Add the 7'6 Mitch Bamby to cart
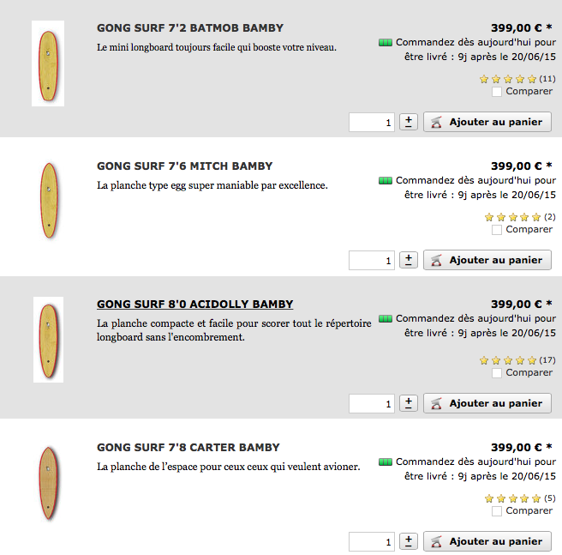Viewport: 562px width, 555px height. coord(487,260)
